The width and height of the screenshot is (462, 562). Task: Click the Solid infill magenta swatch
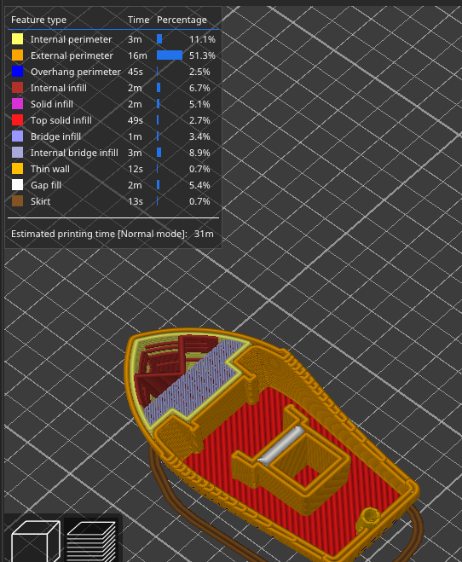point(18,103)
